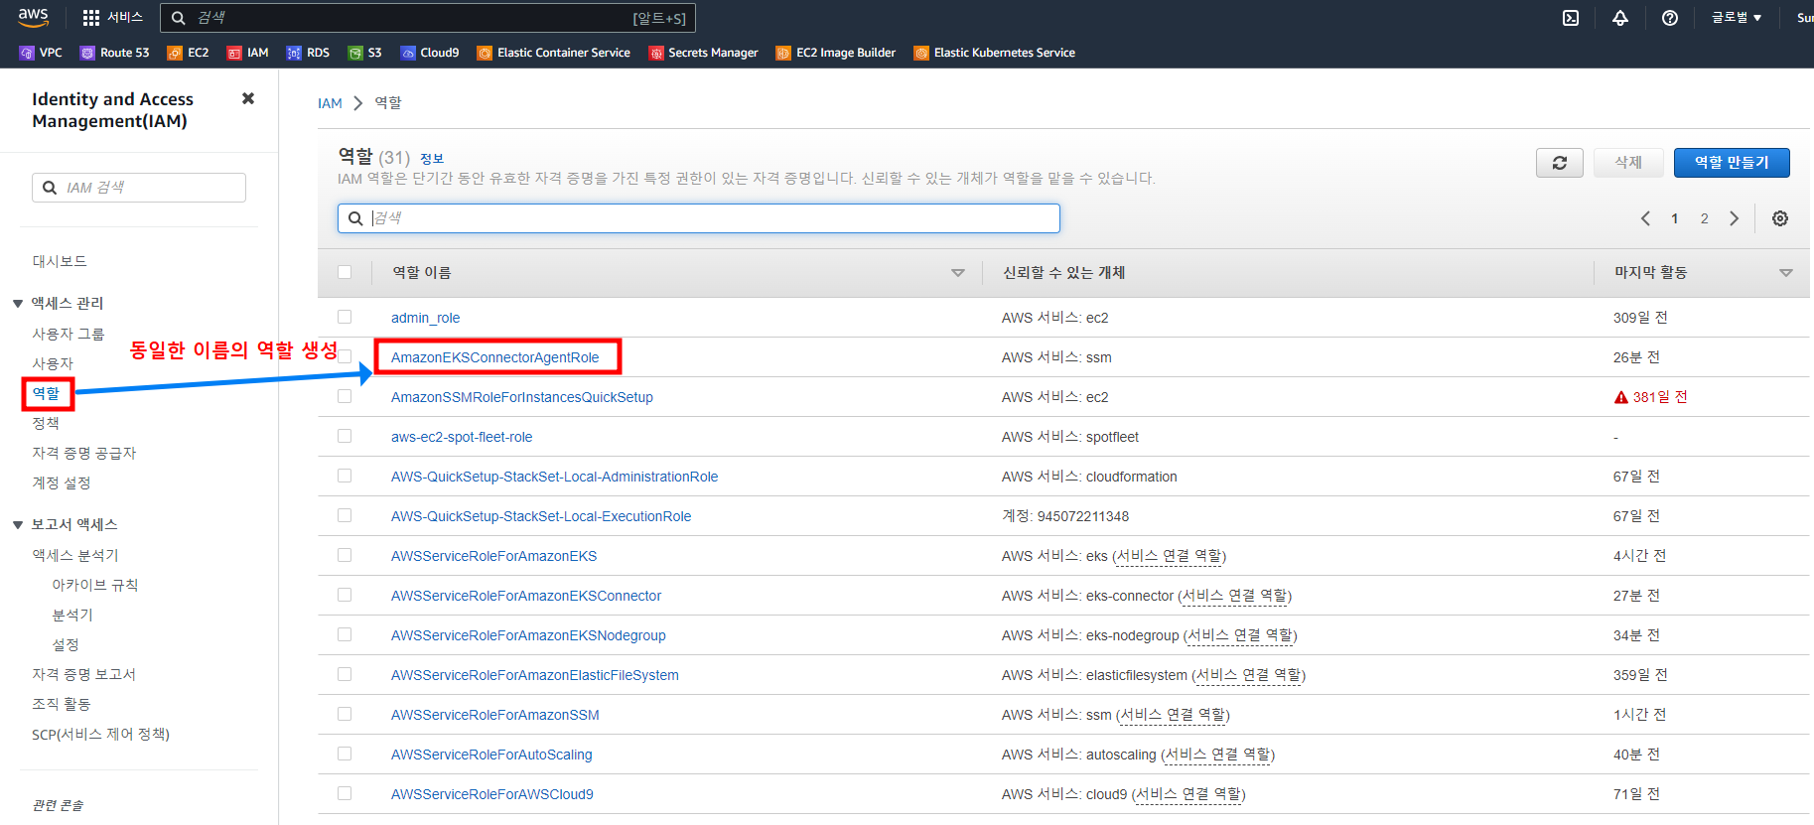Viewport: 1814px width, 825px height.
Task: Open the AWS home logo
Action: click(x=34, y=17)
